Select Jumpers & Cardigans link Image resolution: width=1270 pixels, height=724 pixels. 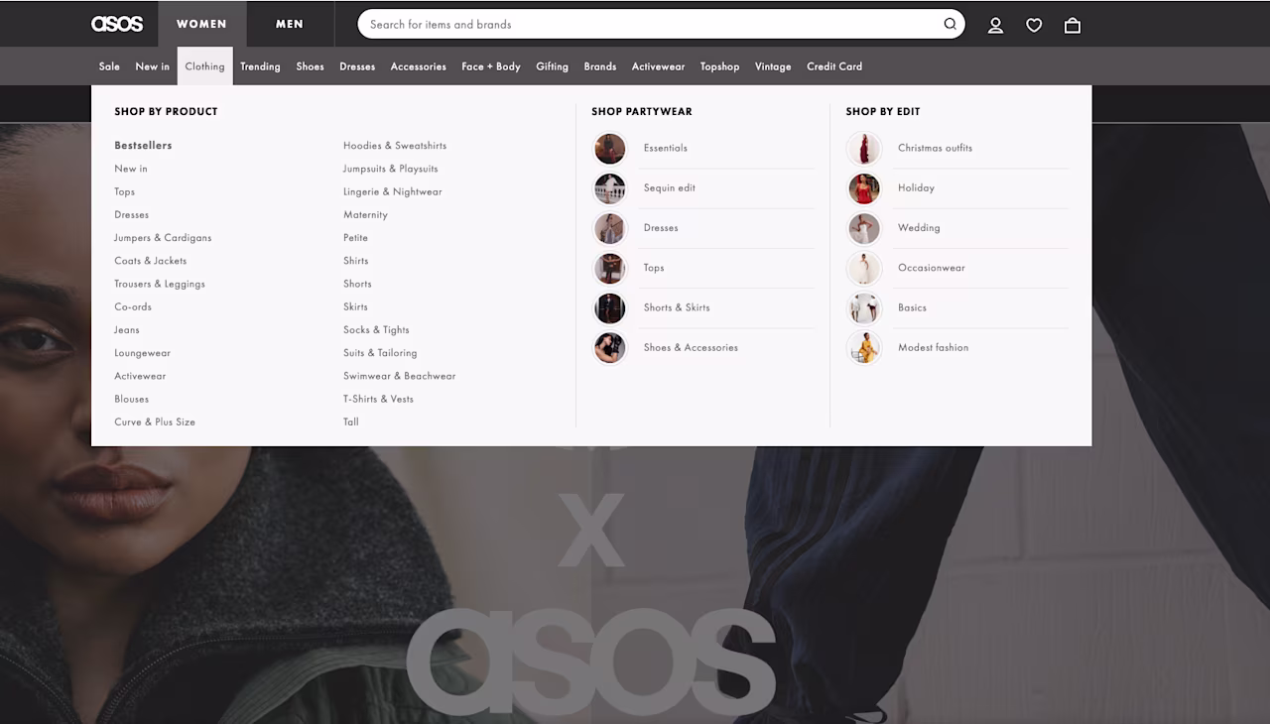coord(163,238)
